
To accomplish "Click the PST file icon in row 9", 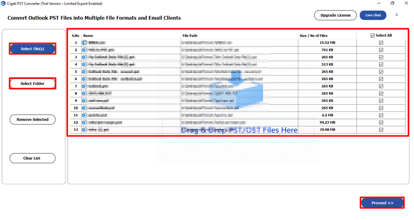I will pyautogui.click(x=84, y=101).
